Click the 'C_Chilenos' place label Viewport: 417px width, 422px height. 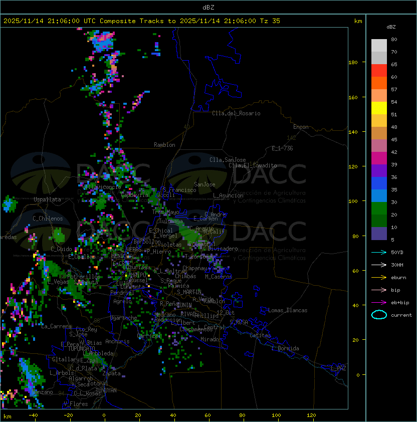click(48, 219)
